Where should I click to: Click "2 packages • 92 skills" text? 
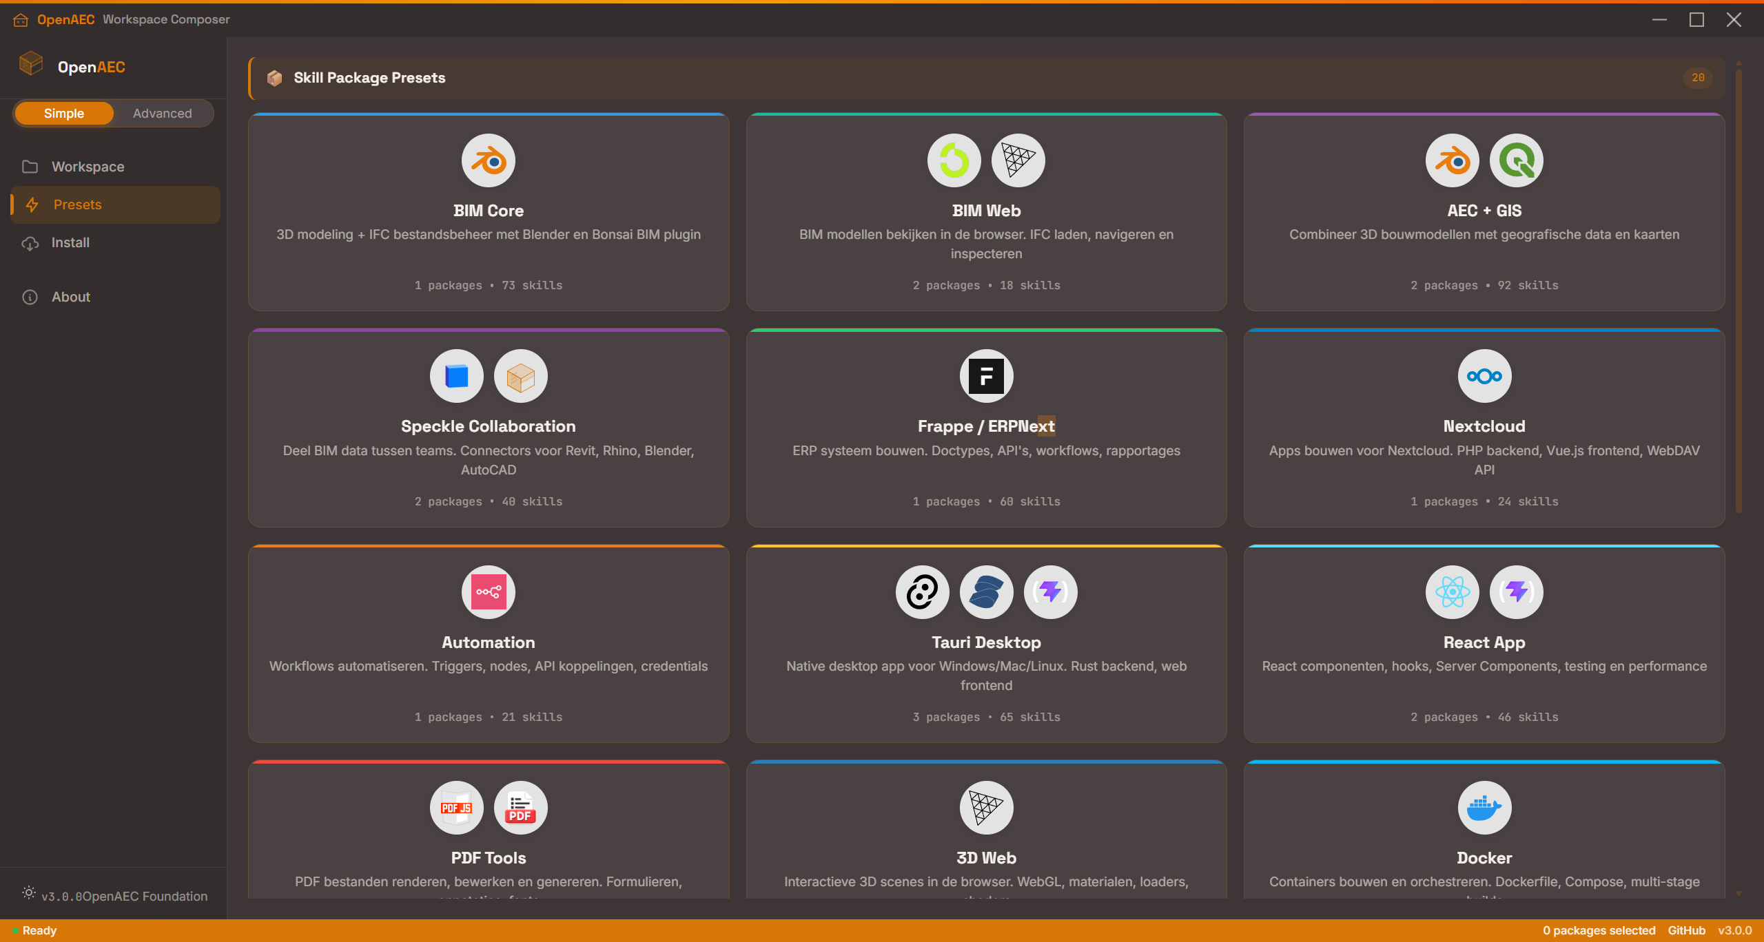point(1484,285)
